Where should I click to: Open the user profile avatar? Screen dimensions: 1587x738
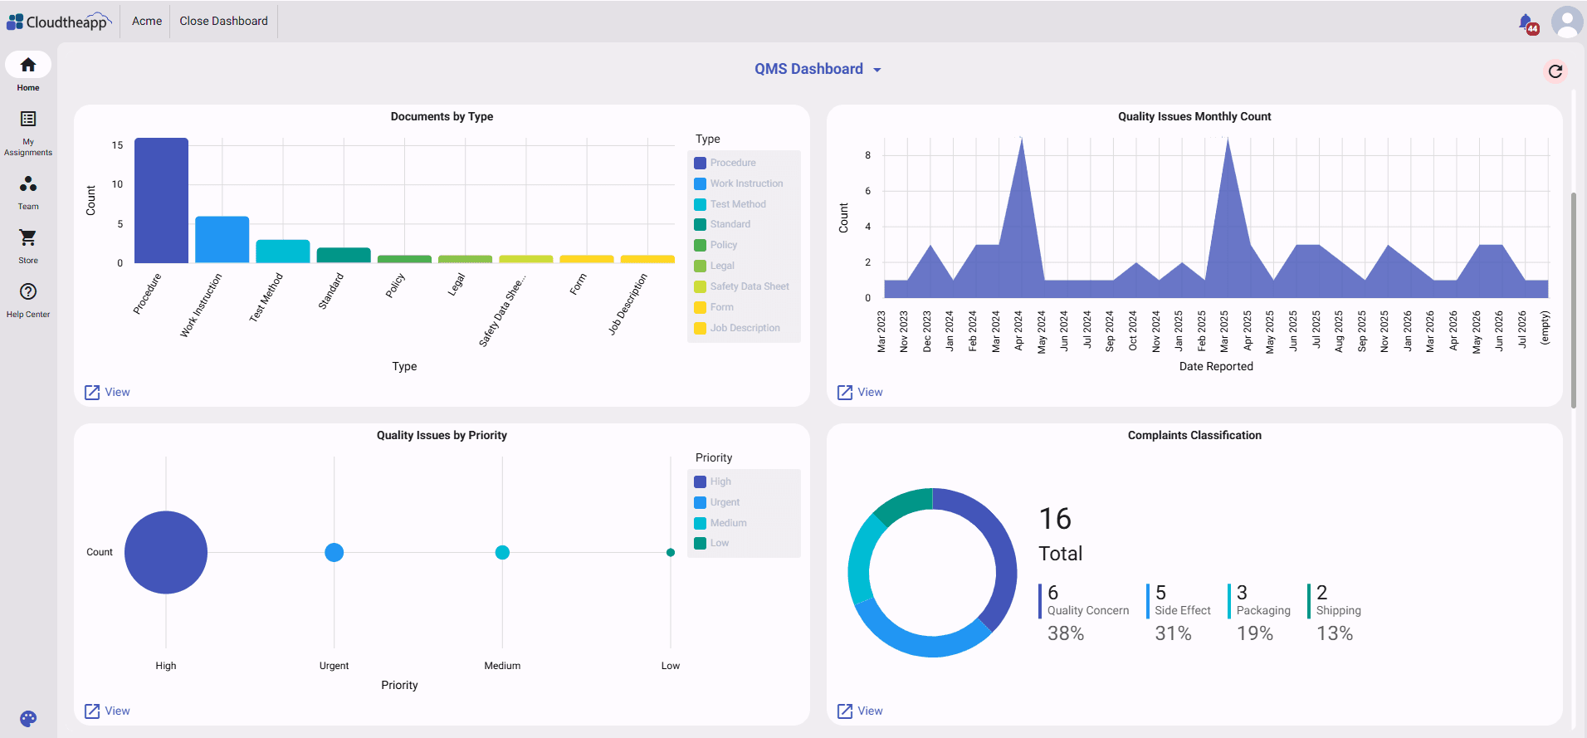1567,22
